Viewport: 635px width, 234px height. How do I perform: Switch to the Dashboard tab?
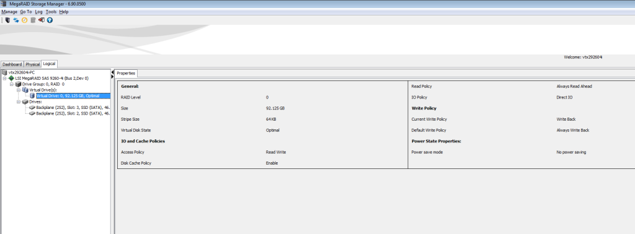click(12, 64)
